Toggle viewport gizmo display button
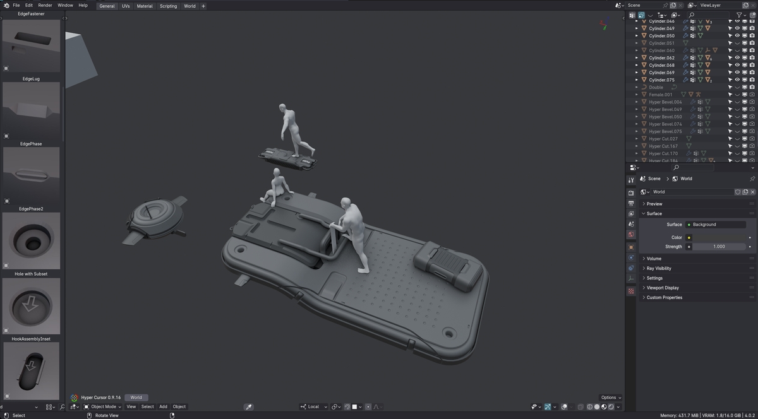The width and height of the screenshot is (758, 419). (547, 407)
